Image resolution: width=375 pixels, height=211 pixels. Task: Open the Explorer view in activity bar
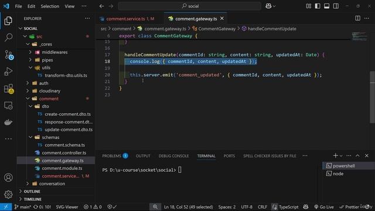click(x=8, y=21)
